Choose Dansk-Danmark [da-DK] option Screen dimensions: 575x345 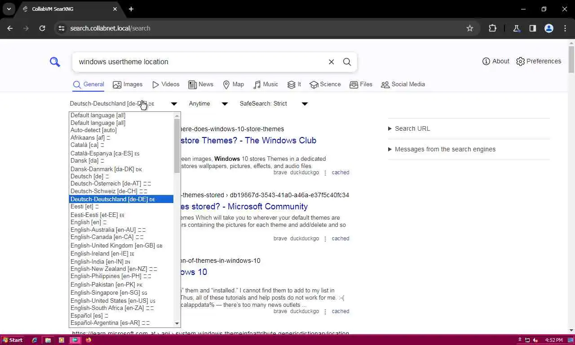[x=121, y=169]
